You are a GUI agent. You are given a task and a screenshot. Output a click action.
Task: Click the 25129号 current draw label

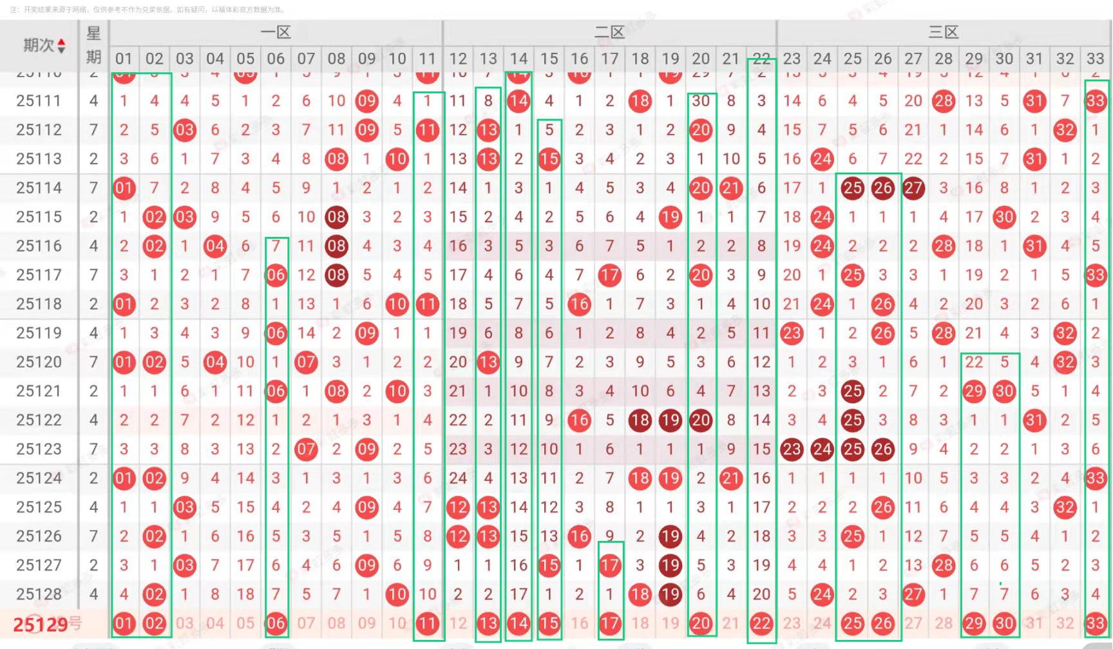(47, 624)
